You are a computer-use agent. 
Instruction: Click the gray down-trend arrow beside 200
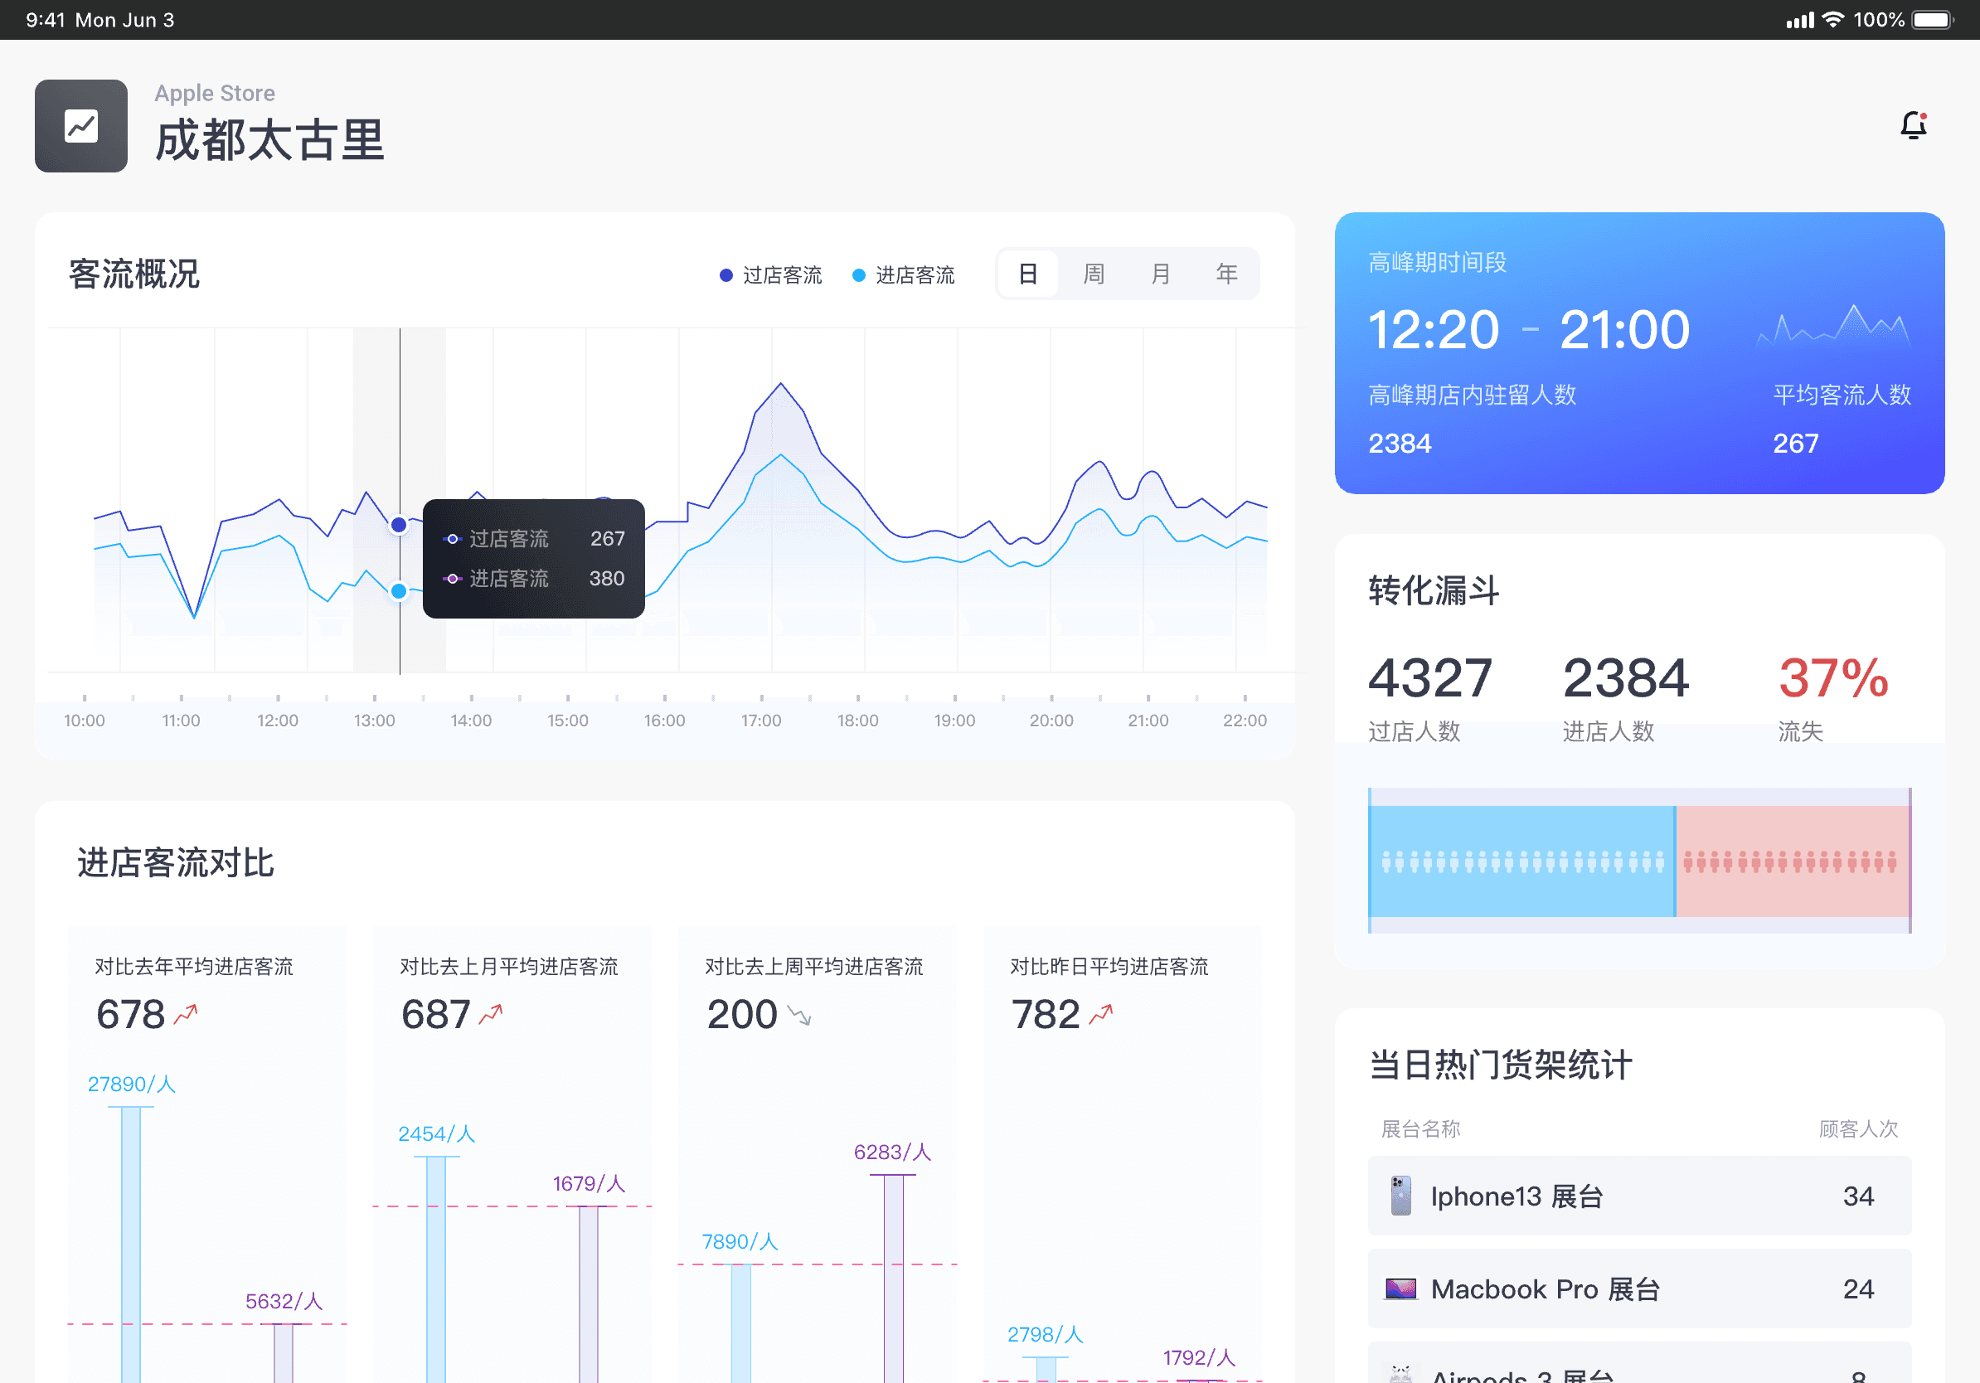799,1016
